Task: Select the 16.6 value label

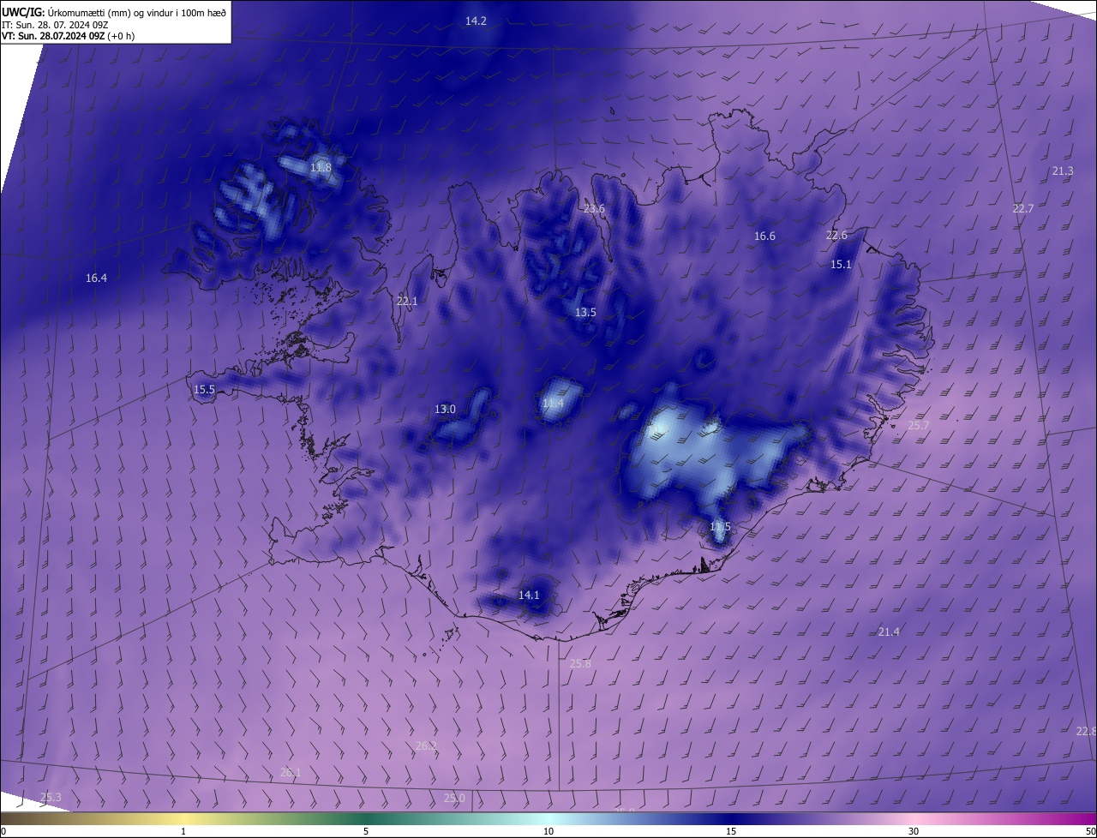Action: (x=764, y=236)
